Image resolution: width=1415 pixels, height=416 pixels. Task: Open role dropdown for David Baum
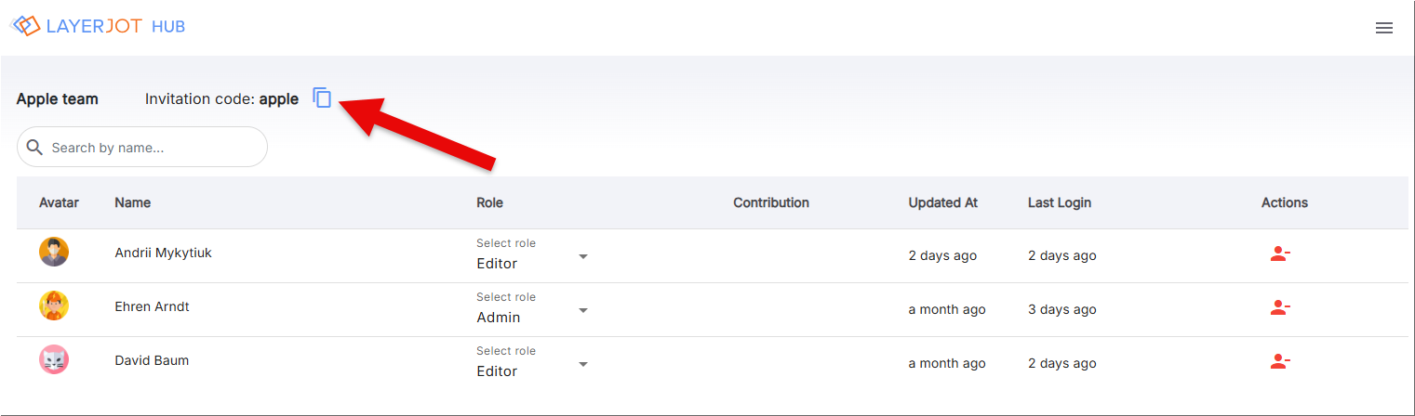[532, 362]
